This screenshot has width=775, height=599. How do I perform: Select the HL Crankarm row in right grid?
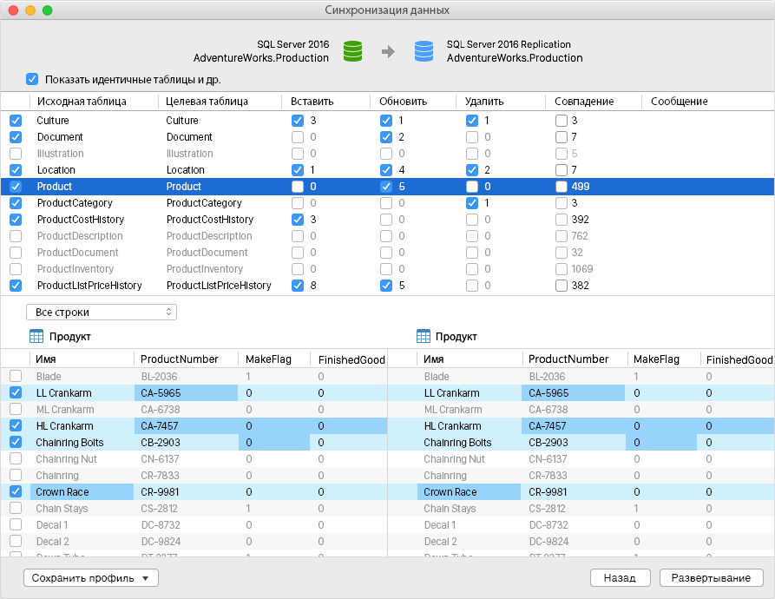(581, 426)
